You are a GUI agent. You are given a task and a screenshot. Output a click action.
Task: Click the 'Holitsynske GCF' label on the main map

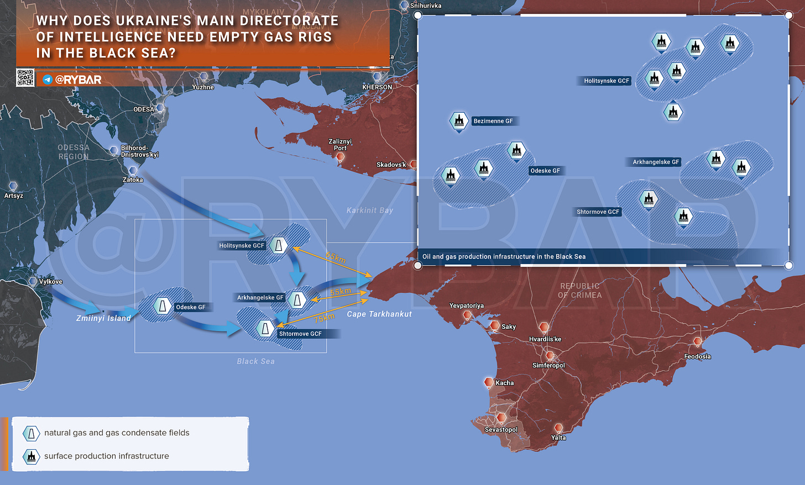pyautogui.click(x=242, y=246)
